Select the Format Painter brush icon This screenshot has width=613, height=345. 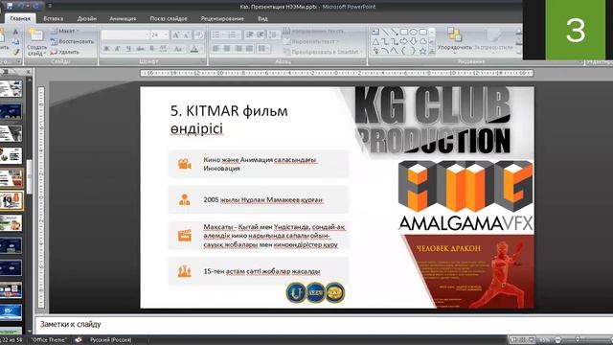(x=15, y=52)
